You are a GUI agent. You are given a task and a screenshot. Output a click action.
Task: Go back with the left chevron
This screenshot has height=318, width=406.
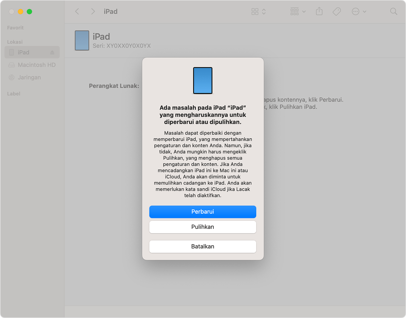click(x=77, y=12)
